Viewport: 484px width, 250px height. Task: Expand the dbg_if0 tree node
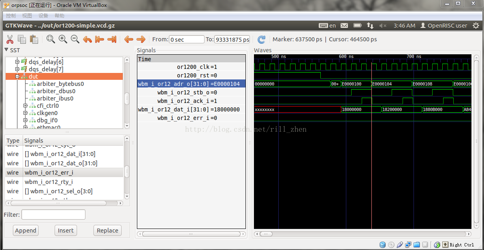[25, 120]
